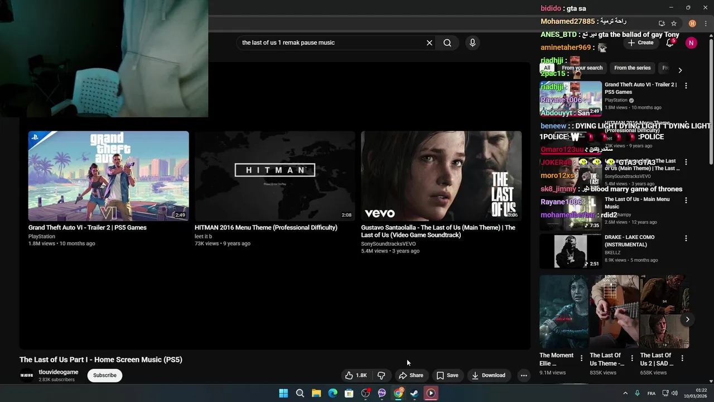This screenshot has height=402, width=714.
Task: Bookmark this page with the star icon
Action: (x=674, y=23)
